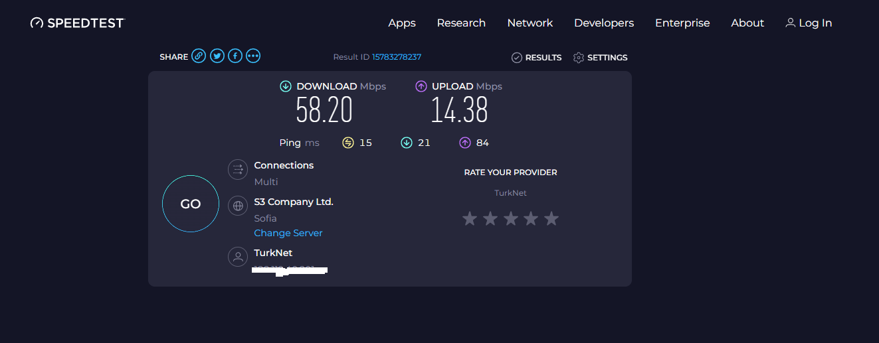Click the TurkNet provider user icon
This screenshot has width=879, height=343.
pos(238,257)
